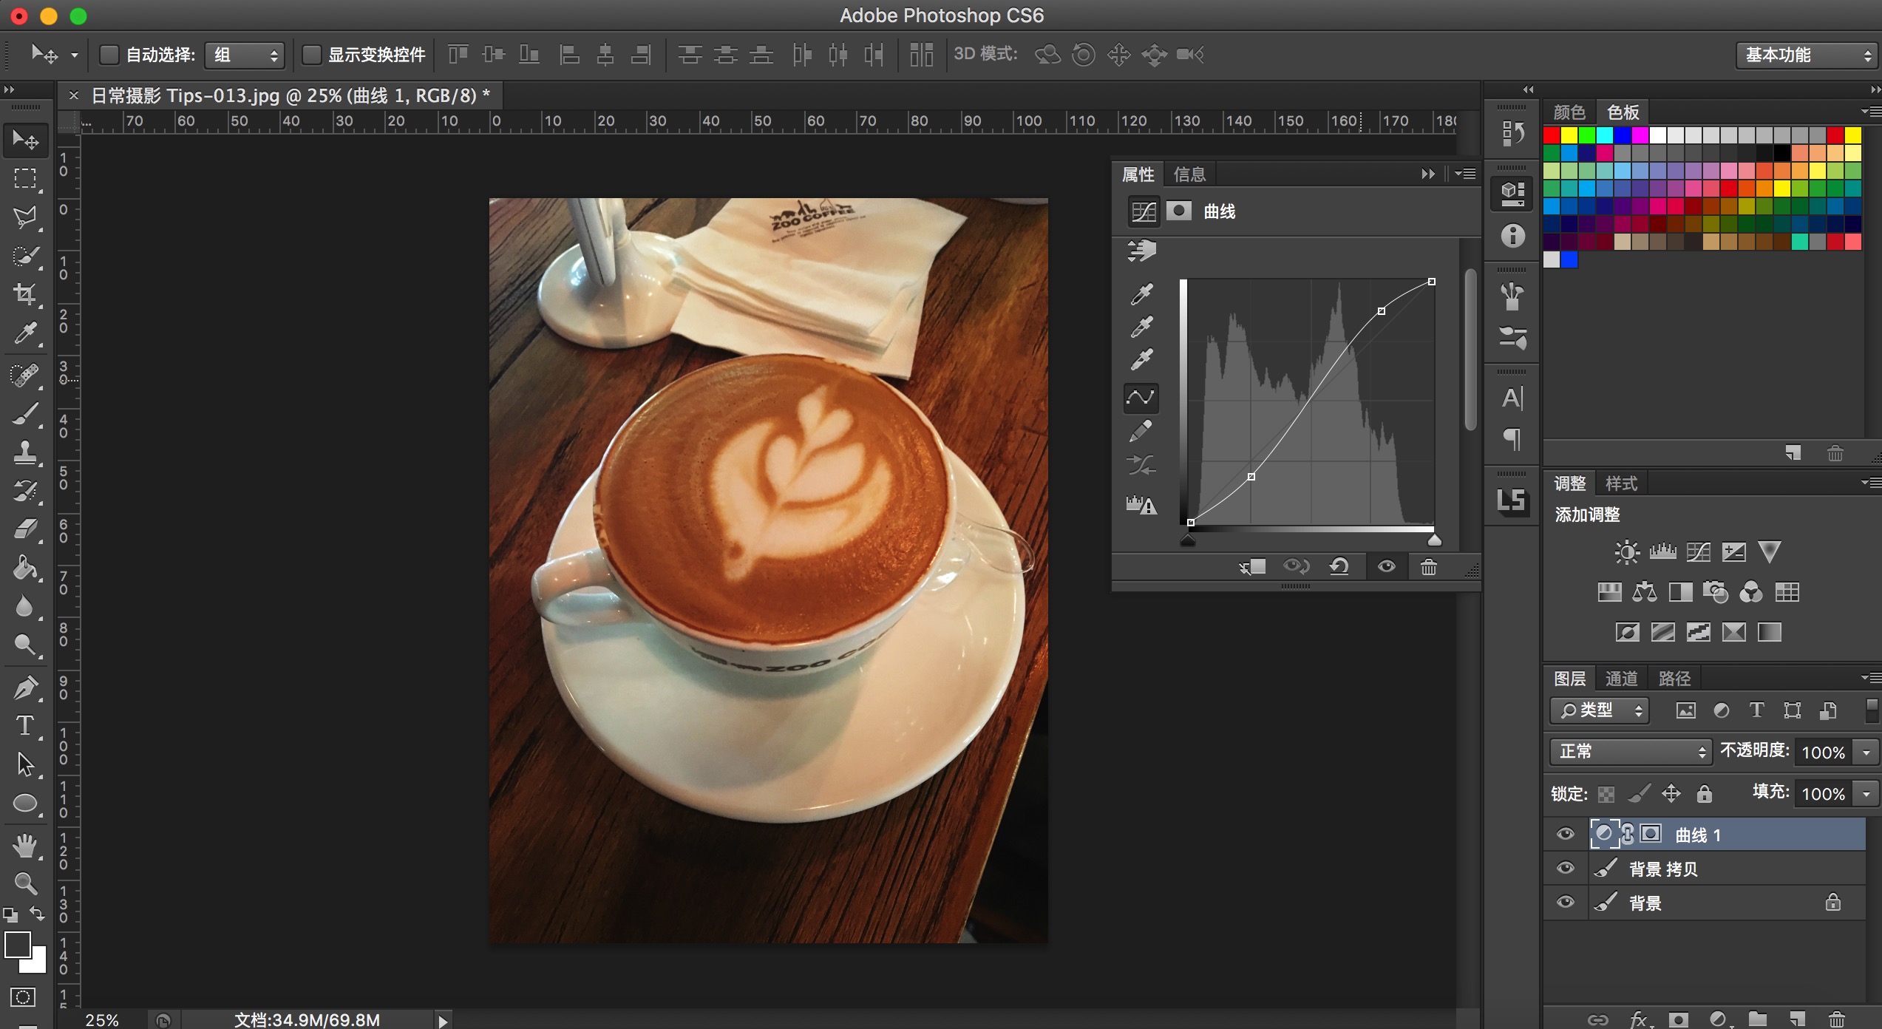Switch to the 信息 tab
Viewport: 1882px width, 1029px height.
point(1189,174)
